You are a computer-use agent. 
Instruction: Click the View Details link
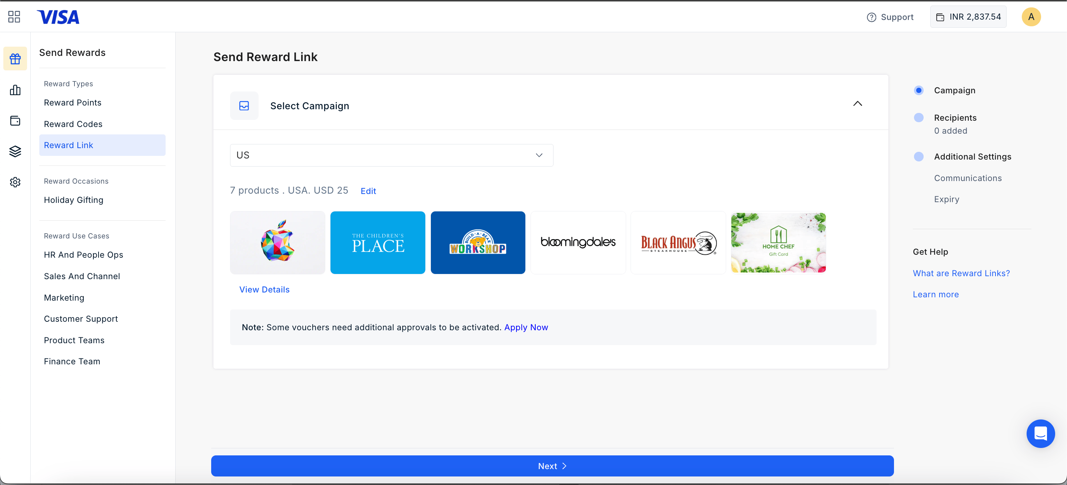pos(264,290)
